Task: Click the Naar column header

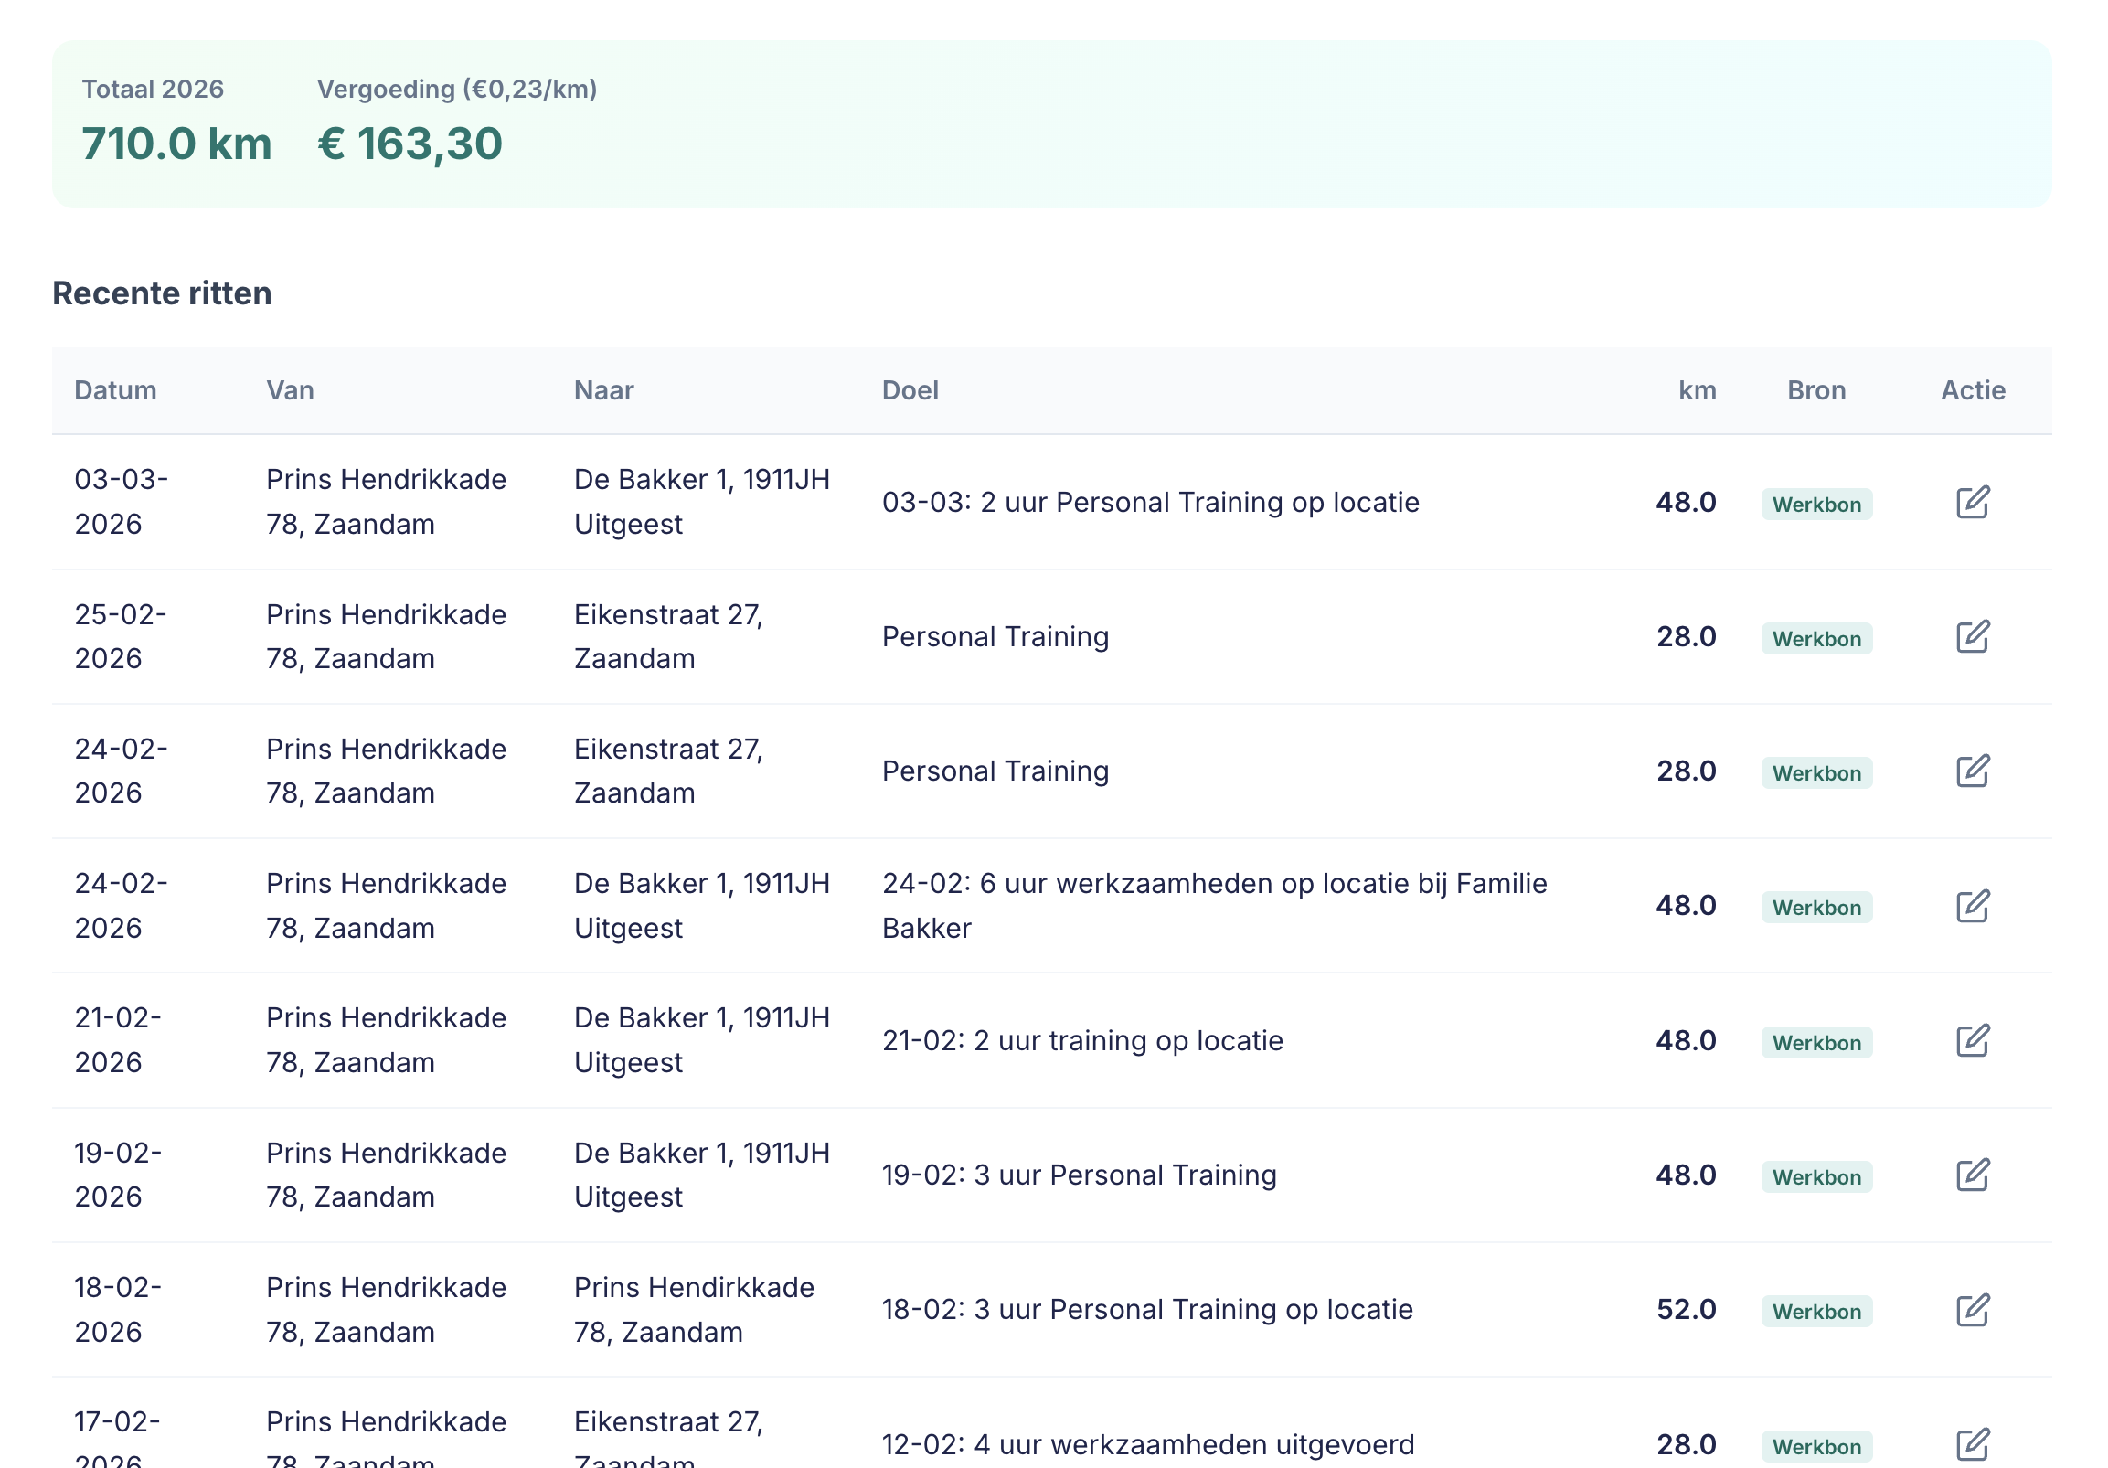Action: click(x=603, y=390)
